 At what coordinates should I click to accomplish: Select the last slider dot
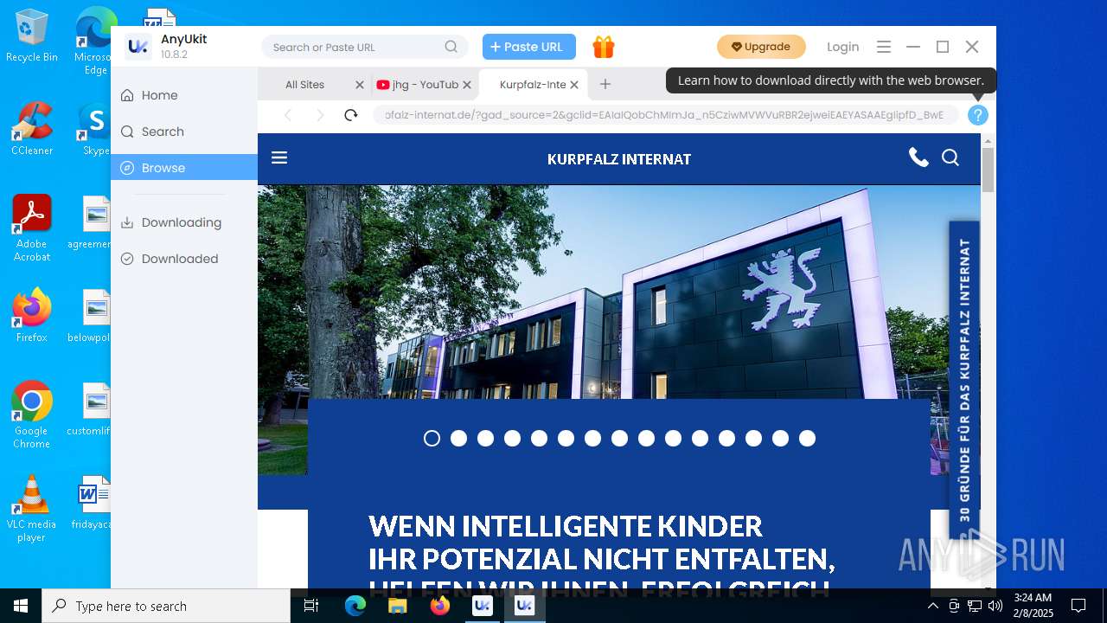point(807,439)
